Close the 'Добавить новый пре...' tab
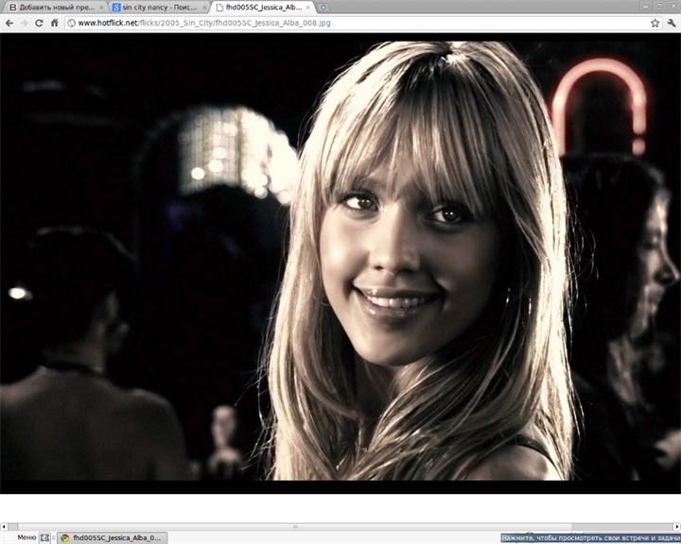The width and height of the screenshot is (681, 544). 101,8
